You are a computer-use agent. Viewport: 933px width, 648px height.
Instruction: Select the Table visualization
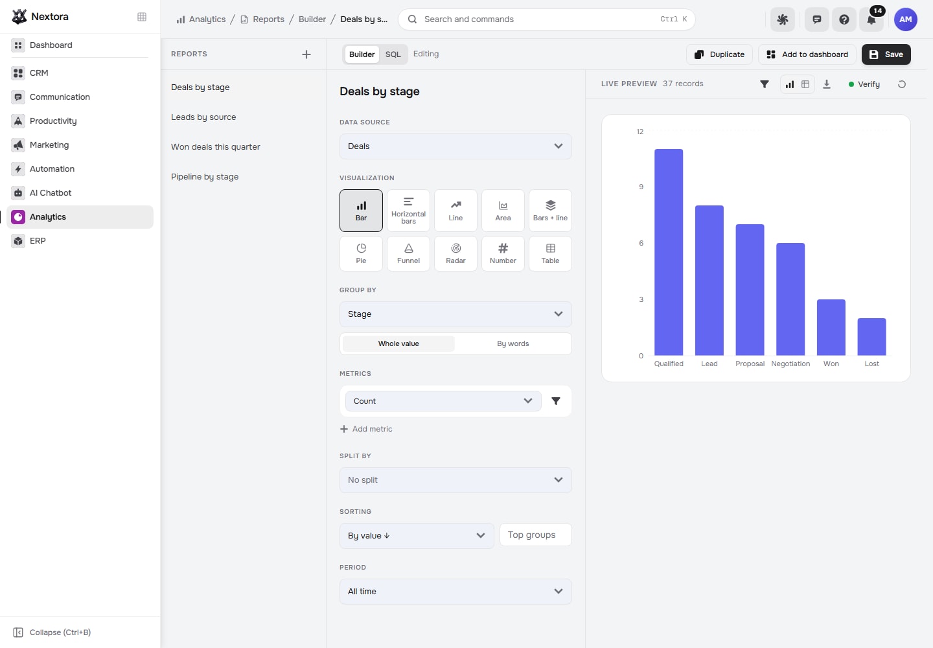pyautogui.click(x=550, y=253)
